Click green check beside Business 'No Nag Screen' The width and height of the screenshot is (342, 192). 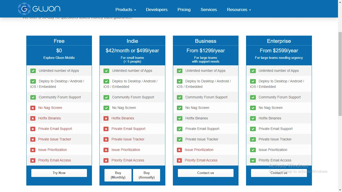click(x=180, y=108)
